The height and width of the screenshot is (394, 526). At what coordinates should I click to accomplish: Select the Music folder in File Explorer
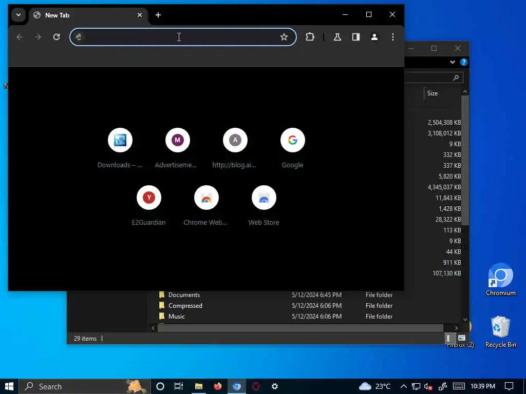(x=177, y=316)
